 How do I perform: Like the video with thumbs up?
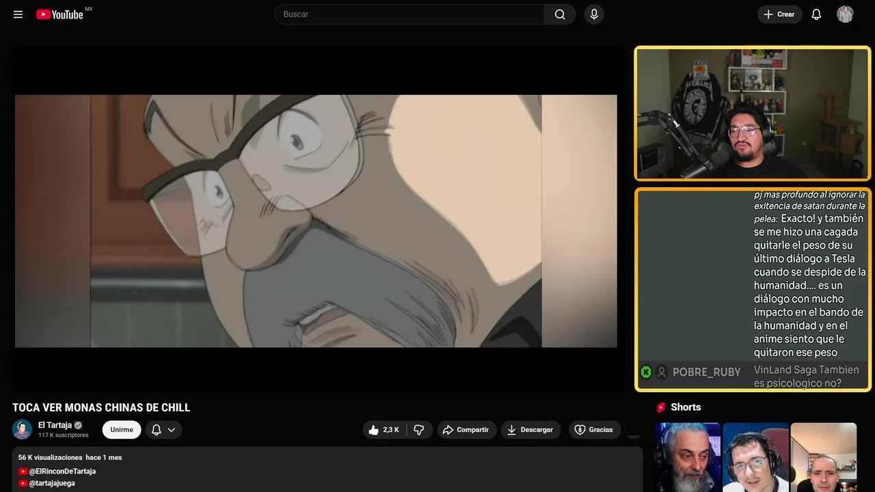click(x=384, y=430)
